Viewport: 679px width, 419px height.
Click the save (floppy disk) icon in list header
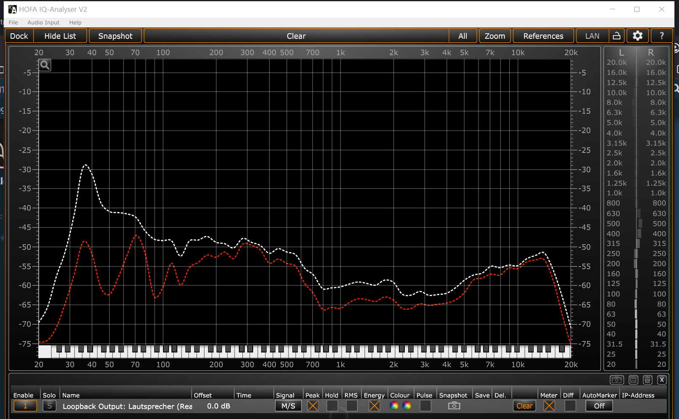coord(633,380)
